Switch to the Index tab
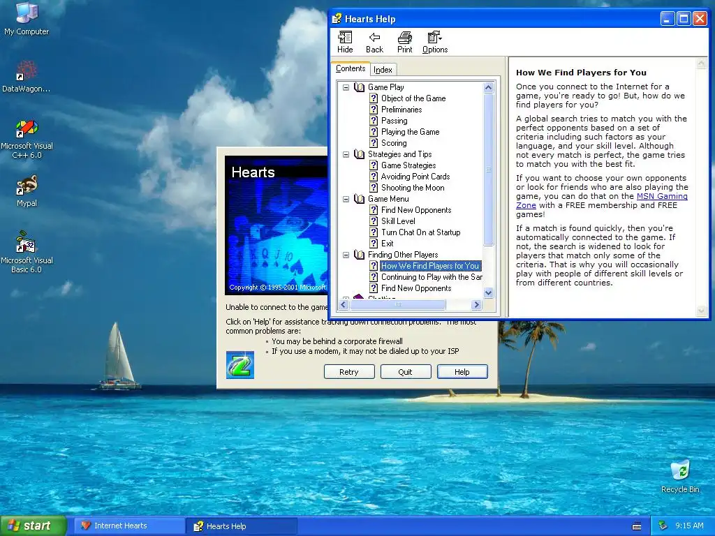The image size is (715, 536). [383, 70]
